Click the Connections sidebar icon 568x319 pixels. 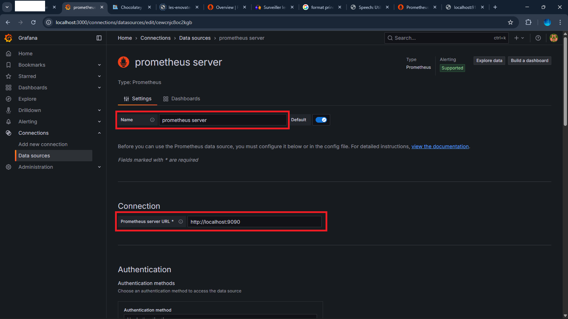[9, 133]
